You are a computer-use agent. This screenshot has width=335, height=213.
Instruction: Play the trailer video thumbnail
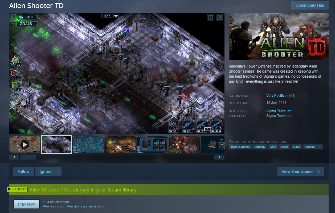coord(25,144)
